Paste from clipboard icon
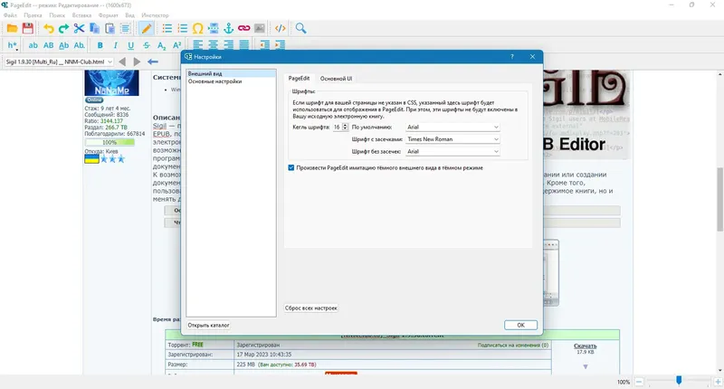This screenshot has height=389, width=724. click(x=110, y=29)
